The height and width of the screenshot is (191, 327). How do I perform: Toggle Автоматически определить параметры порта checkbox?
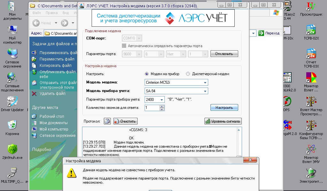[x=124, y=46]
